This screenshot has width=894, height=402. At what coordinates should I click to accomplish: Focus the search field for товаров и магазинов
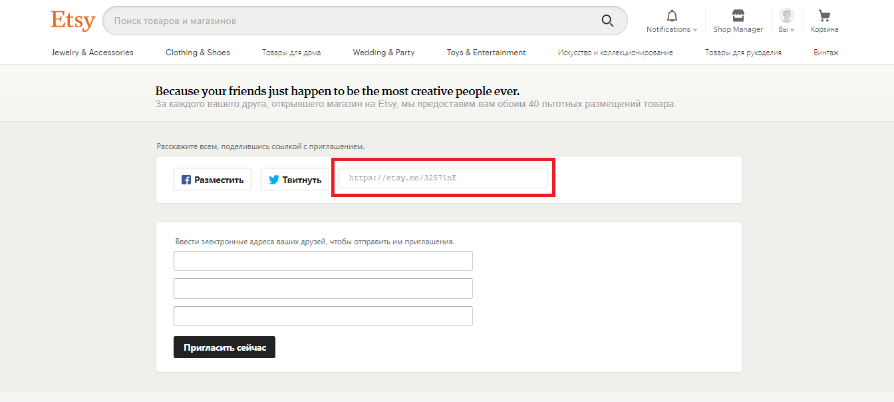pos(353,21)
